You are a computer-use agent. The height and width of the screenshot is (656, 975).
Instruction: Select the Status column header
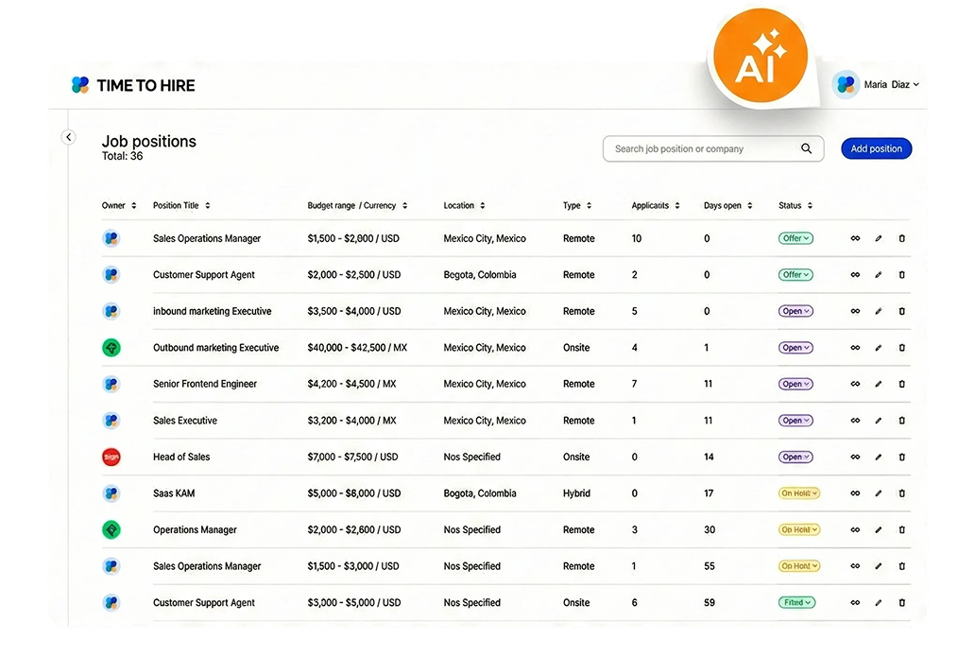(x=795, y=205)
